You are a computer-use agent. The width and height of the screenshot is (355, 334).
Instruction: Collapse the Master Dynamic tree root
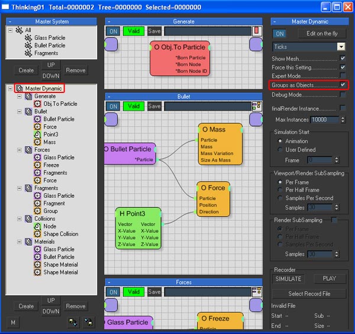(10, 88)
